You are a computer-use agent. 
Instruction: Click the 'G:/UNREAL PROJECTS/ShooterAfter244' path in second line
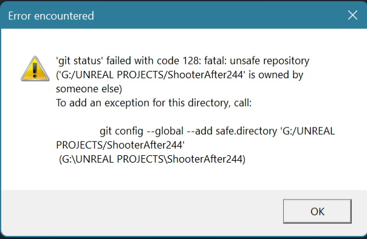151,75
